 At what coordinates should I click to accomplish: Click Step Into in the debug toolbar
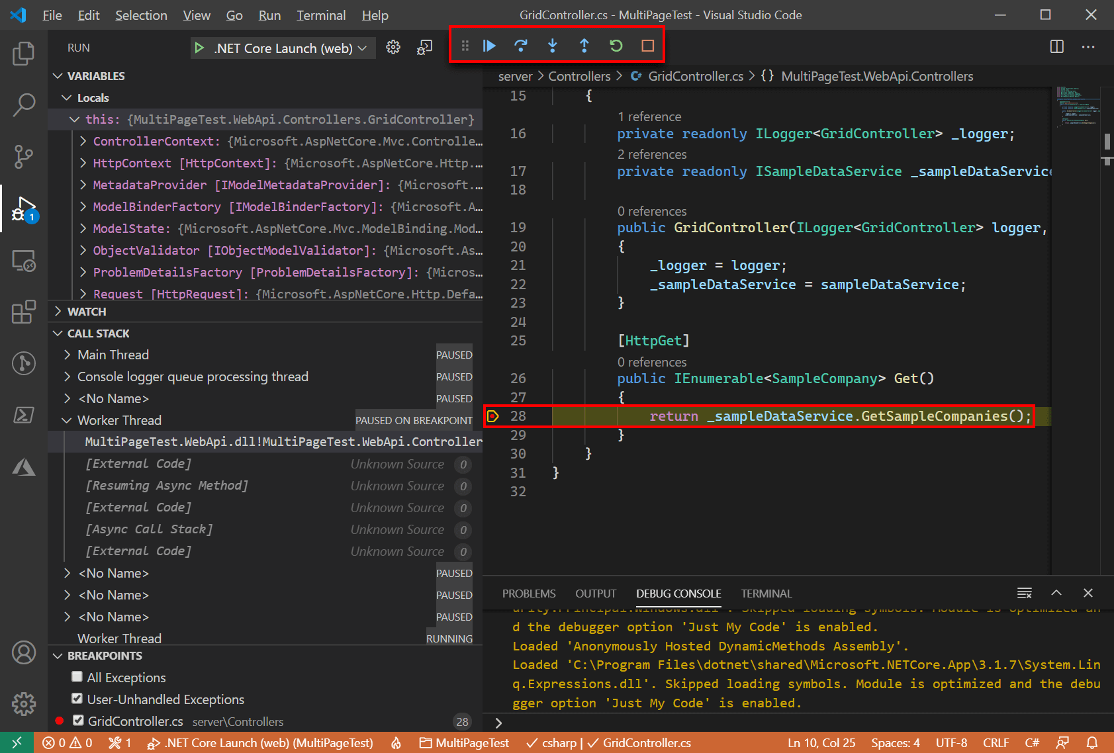[x=553, y=46]
